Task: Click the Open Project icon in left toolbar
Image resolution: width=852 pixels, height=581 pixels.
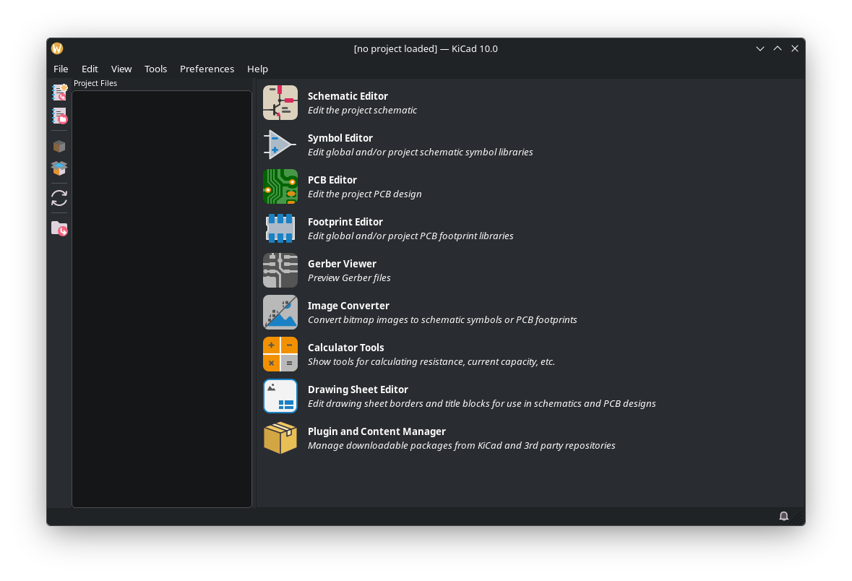Action: point(59,116)
